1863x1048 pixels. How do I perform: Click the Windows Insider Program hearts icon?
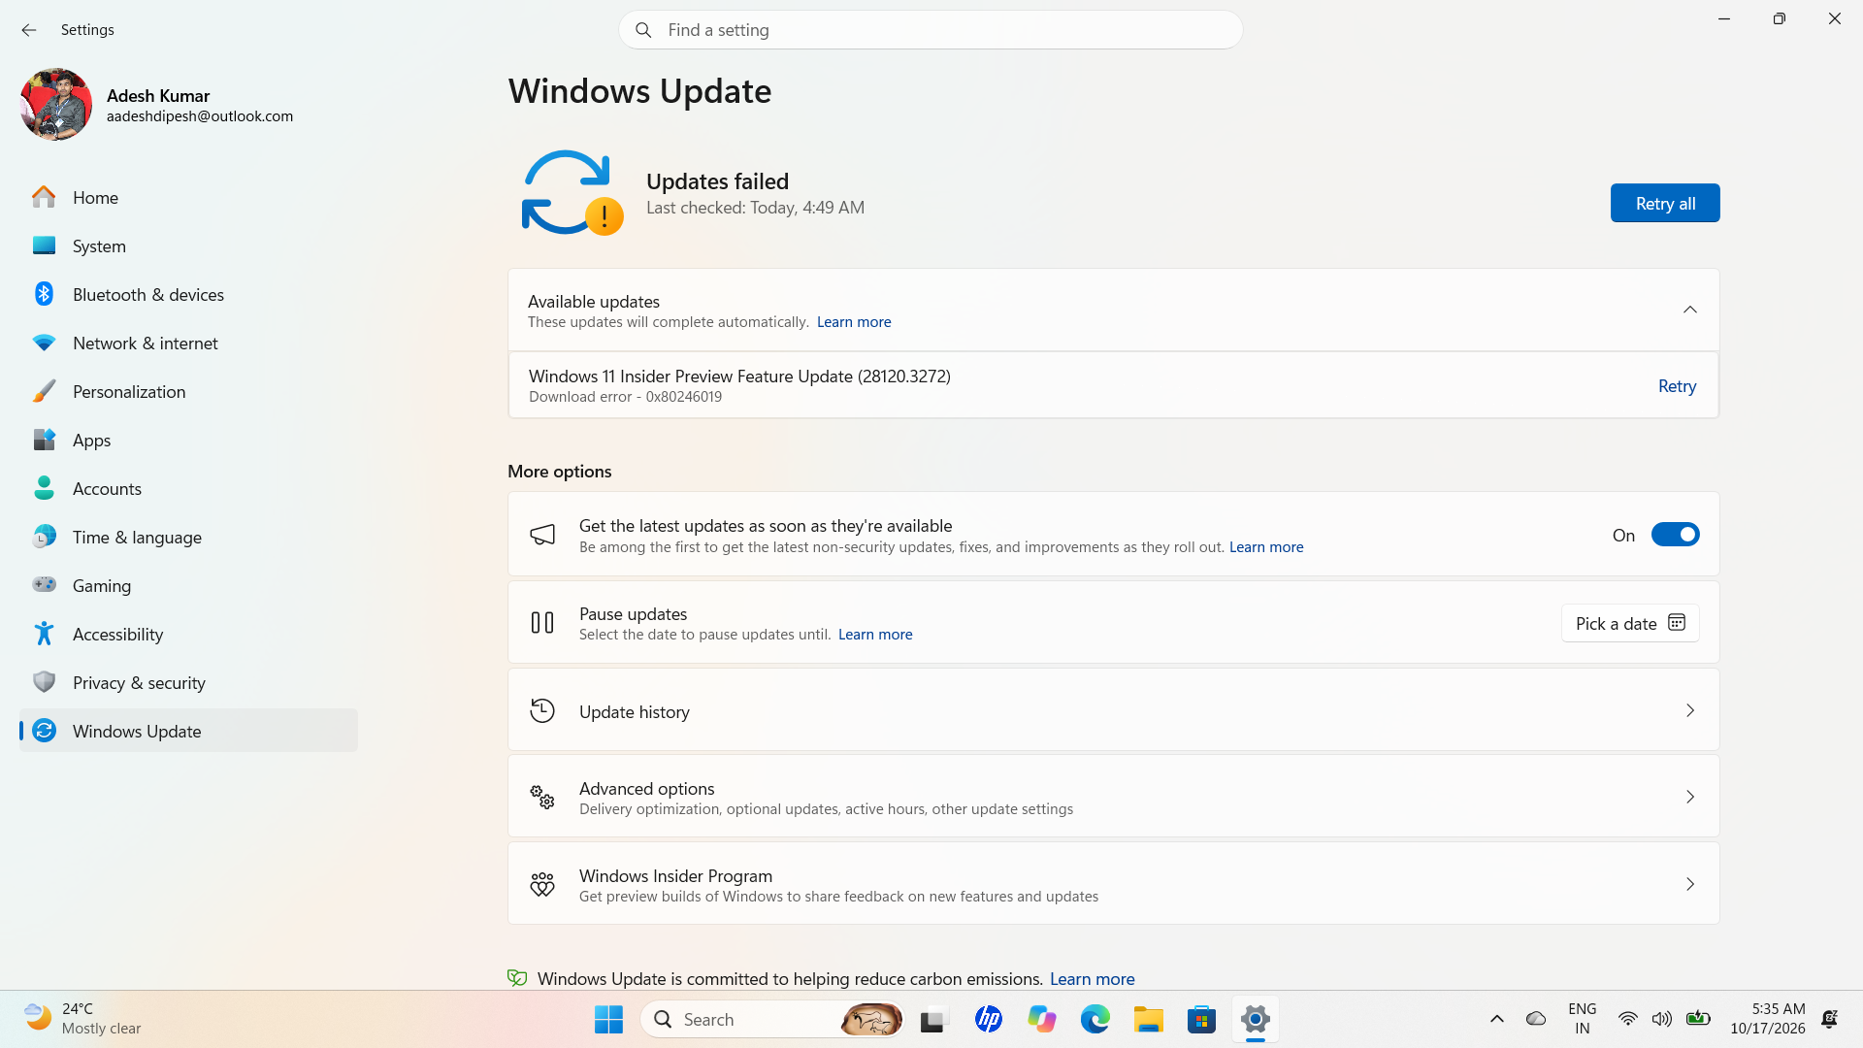coord(542,885)
